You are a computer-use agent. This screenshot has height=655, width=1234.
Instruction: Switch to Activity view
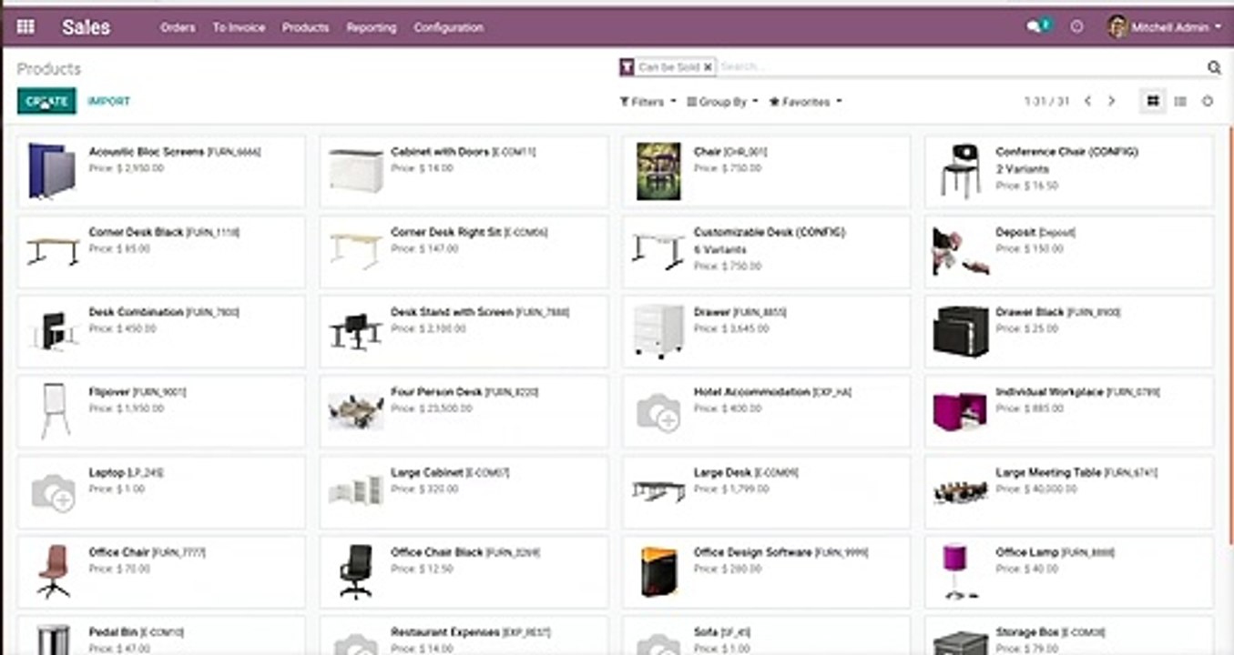pos(1208,102)
